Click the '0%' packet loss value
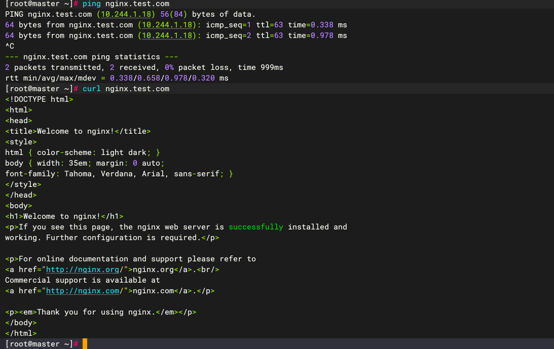 point(169,67)
